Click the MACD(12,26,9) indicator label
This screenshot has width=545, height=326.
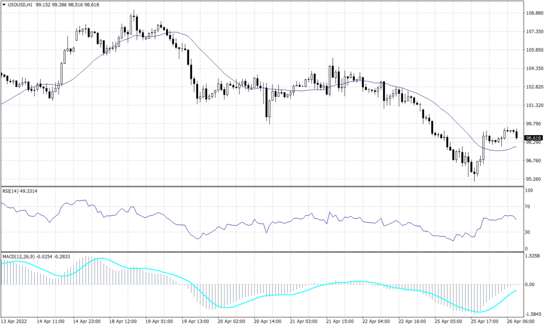pyautogui.click(x=17, y=255)
